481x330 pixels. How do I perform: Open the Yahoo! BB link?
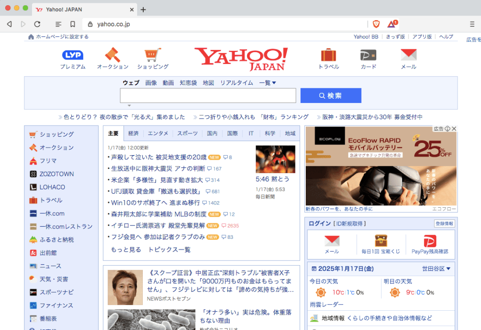(366, 37)
